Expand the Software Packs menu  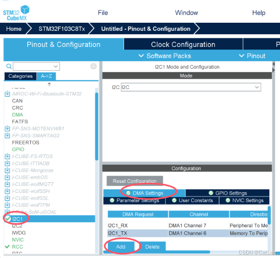click(165, 56)
